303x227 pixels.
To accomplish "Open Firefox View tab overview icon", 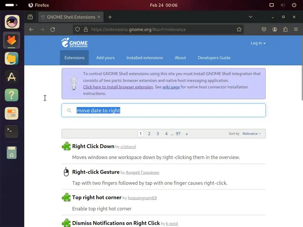I will click(30, 17).
